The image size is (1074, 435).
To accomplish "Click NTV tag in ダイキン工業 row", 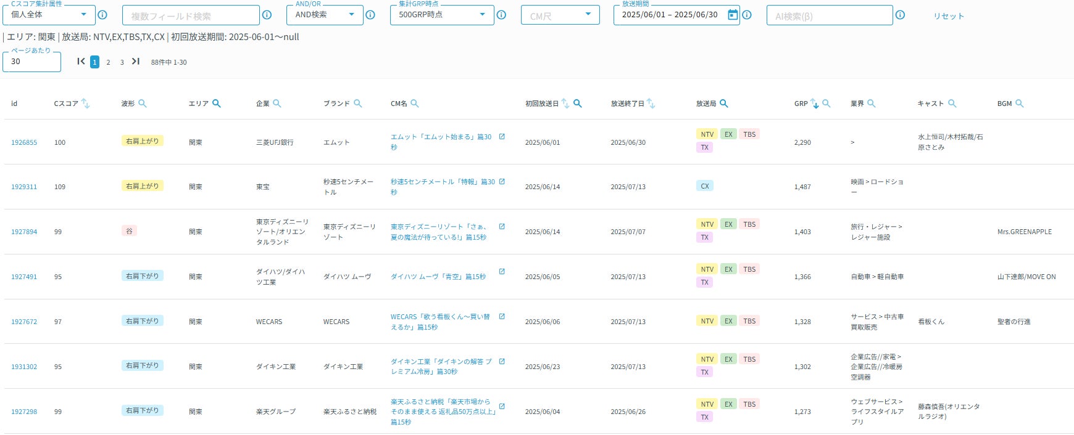I will 707,359.
